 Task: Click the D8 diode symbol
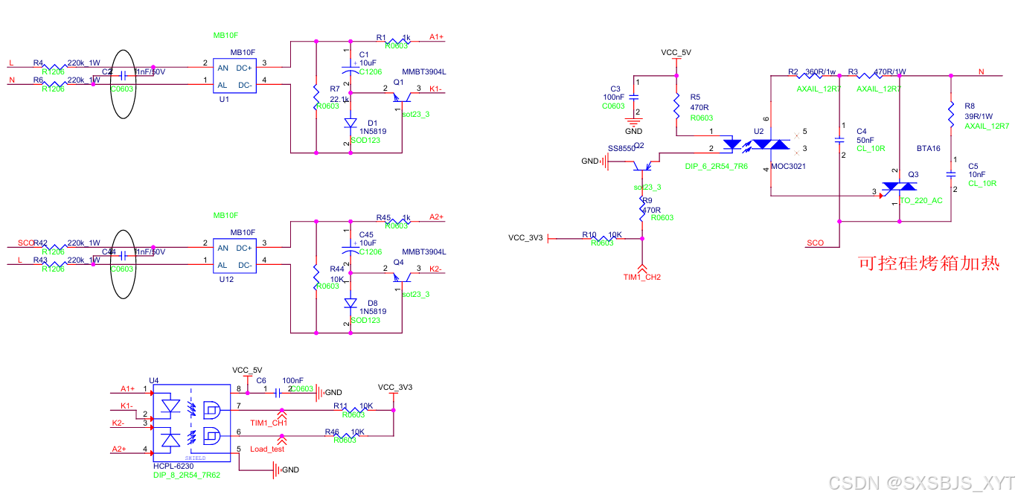pos(350,304)
